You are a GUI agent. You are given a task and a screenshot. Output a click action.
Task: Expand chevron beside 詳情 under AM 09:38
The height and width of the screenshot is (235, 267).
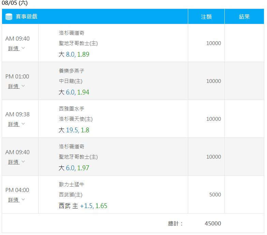(x=23, y=124)
